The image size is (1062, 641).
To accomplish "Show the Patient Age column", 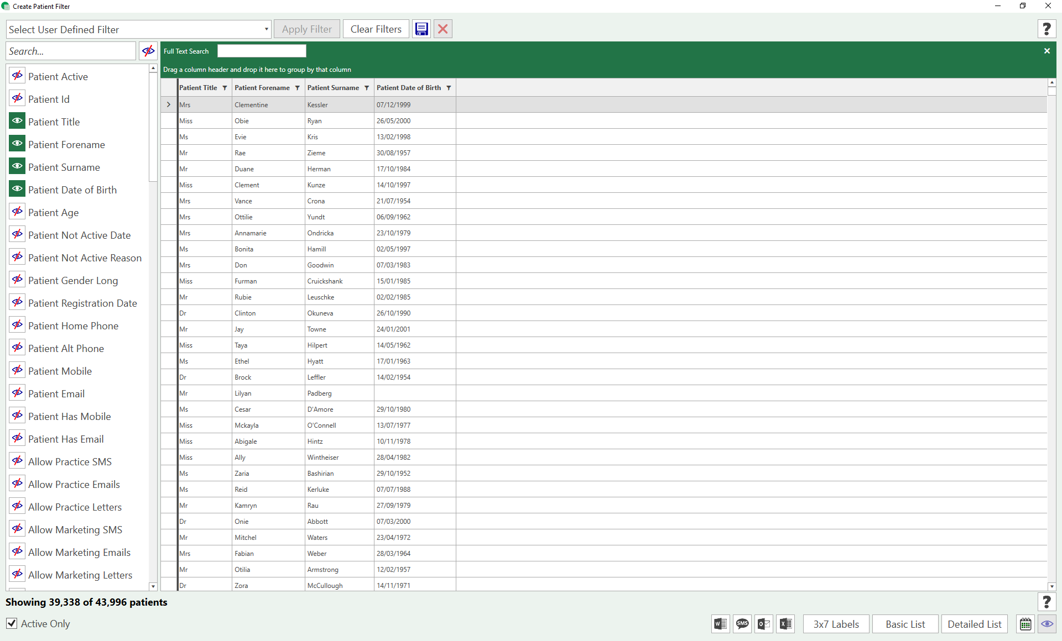I will coord(17,212).
